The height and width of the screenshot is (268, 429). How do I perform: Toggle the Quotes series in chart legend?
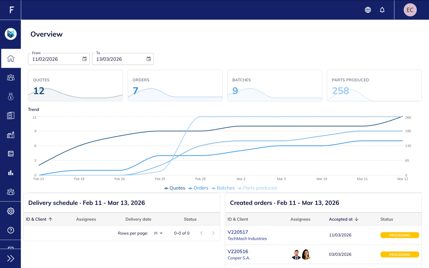coord(175,188)
